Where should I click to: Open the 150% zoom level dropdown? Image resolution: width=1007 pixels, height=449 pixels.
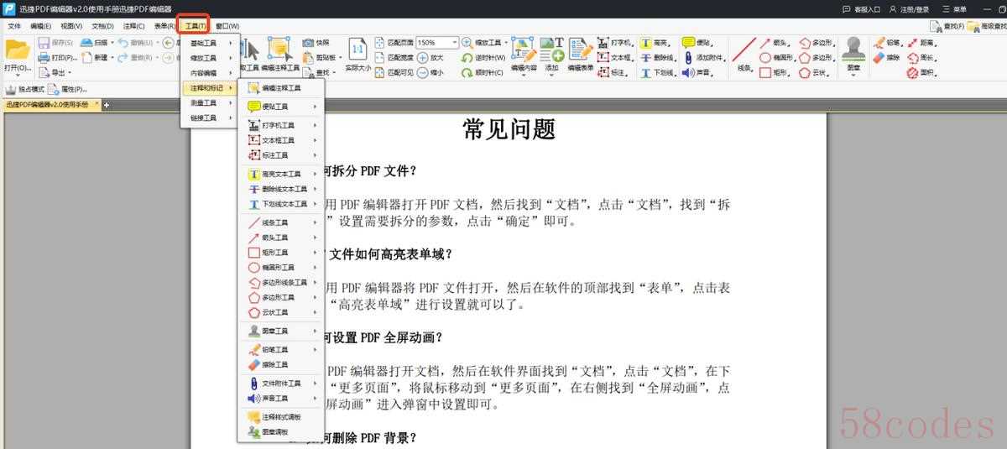pyautogui.click(x=455, y=42)
